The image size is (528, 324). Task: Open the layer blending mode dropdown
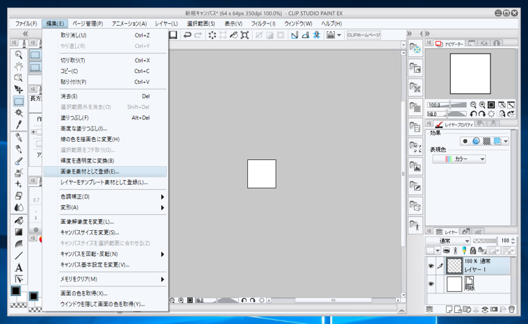[448, 241]
